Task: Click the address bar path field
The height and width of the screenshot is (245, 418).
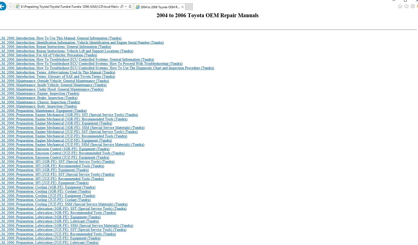Action: click(70, 7)
